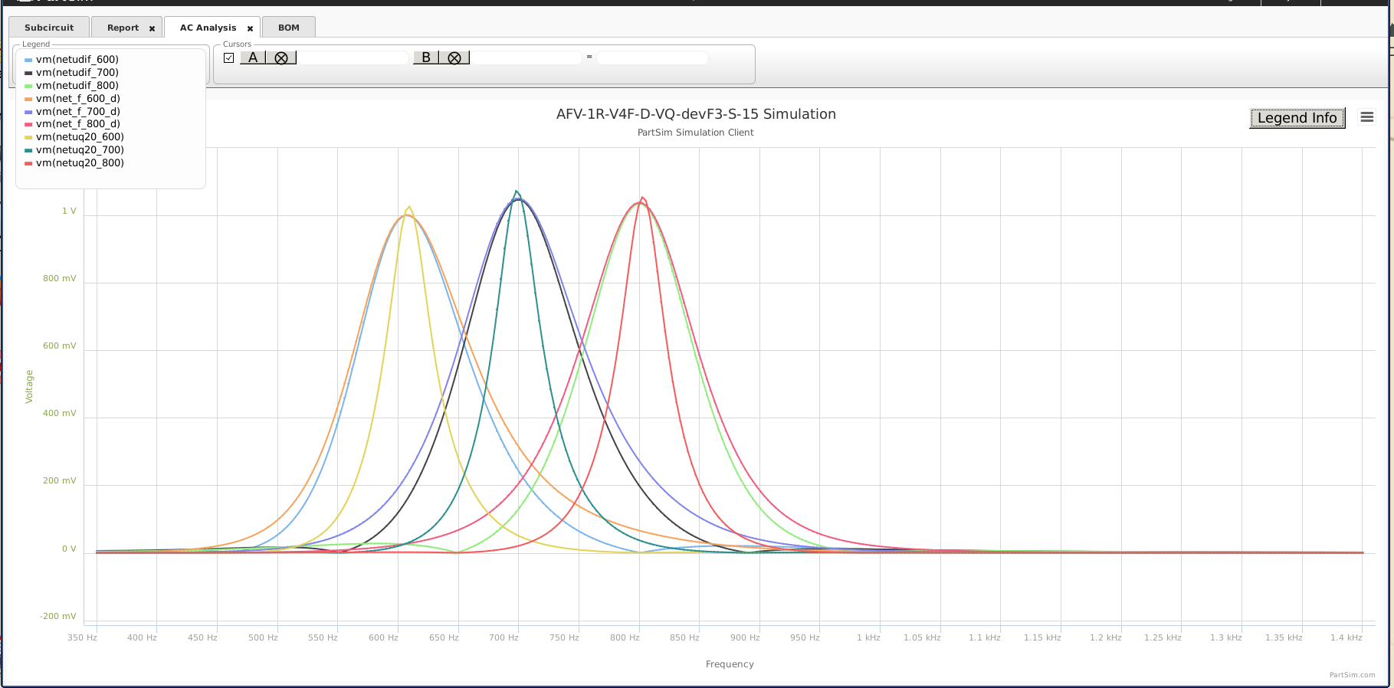This screenshot has height=688, width=1394.
Task: Click the cursor A value field
Action: pyautogui.click(x=353, y=58)
